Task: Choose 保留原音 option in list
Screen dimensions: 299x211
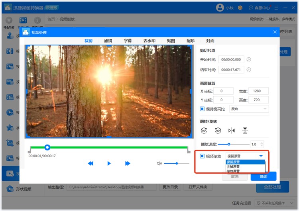Action: click(246, 162)
